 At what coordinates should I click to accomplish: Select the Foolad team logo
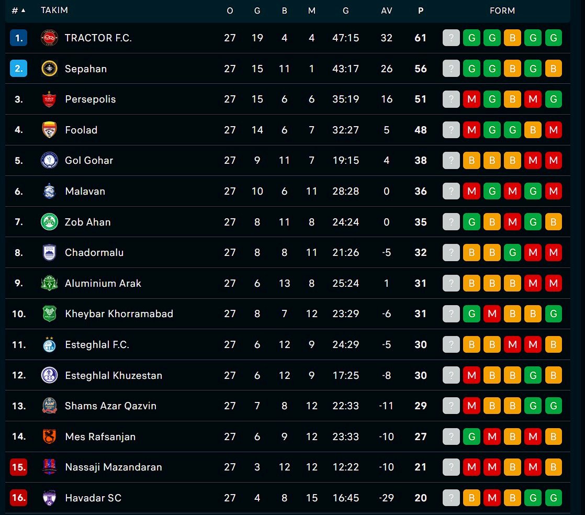click(49, 130)
